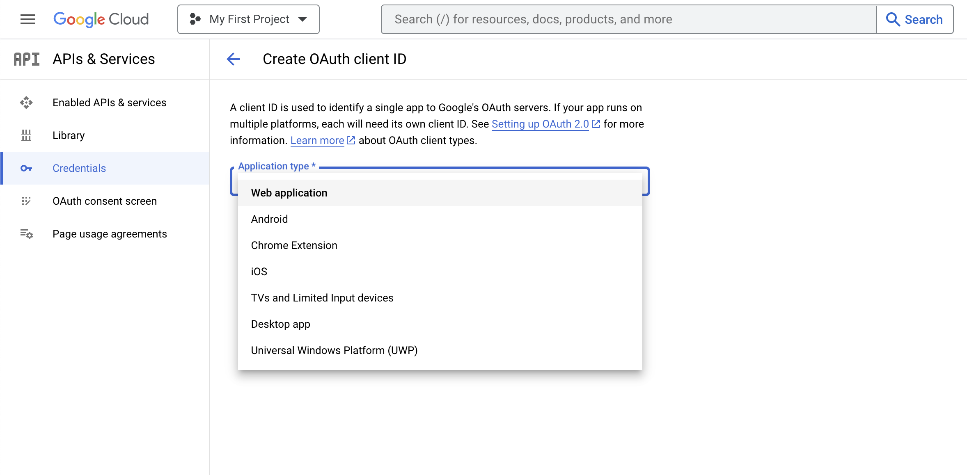Click the back arrow to leave OAuth creation
The width and height of the screenshot is (967, 475).
[x=233, y=59]
